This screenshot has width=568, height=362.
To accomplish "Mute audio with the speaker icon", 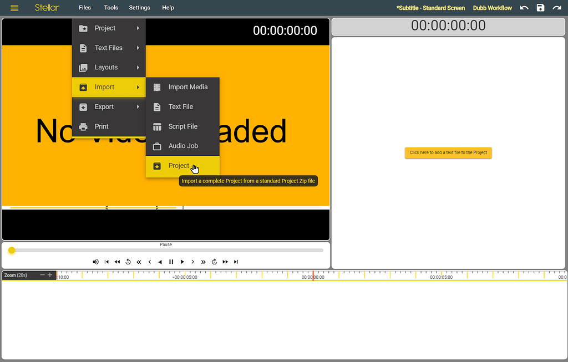I will 95,262.
